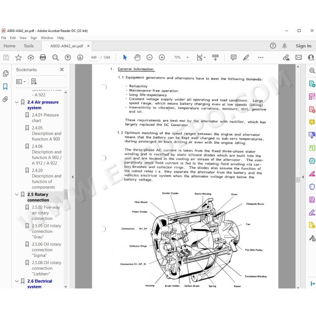This screenshot has height=316, width=316.
Task: Save file using the floppy disk icon
Action: click(x=6, y=57)
